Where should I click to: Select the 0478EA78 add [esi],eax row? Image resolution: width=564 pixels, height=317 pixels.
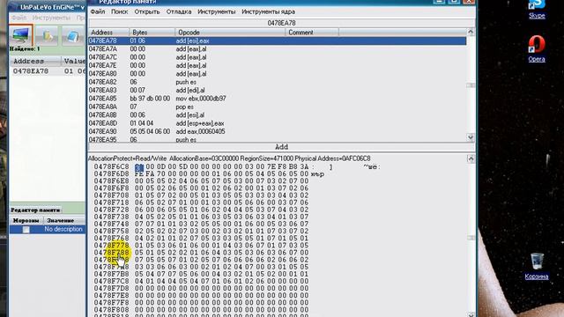pyautogui.click(x=278, y=41)
